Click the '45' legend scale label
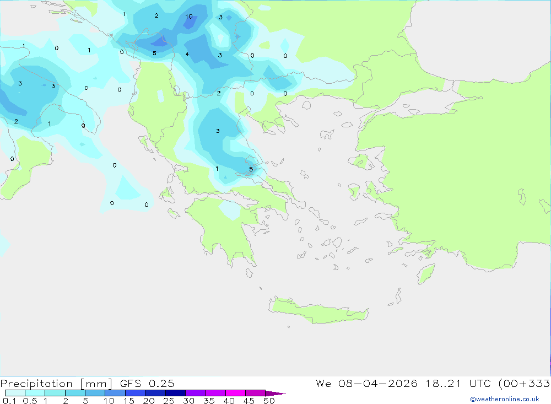Viewport: 551px width, 404px height. pos(249,401)
